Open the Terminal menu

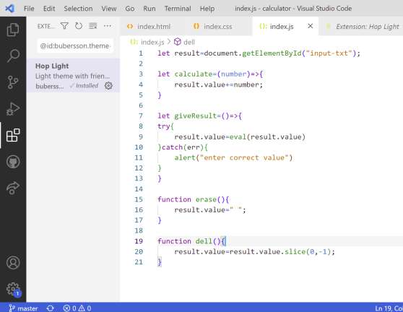(178, 9)
